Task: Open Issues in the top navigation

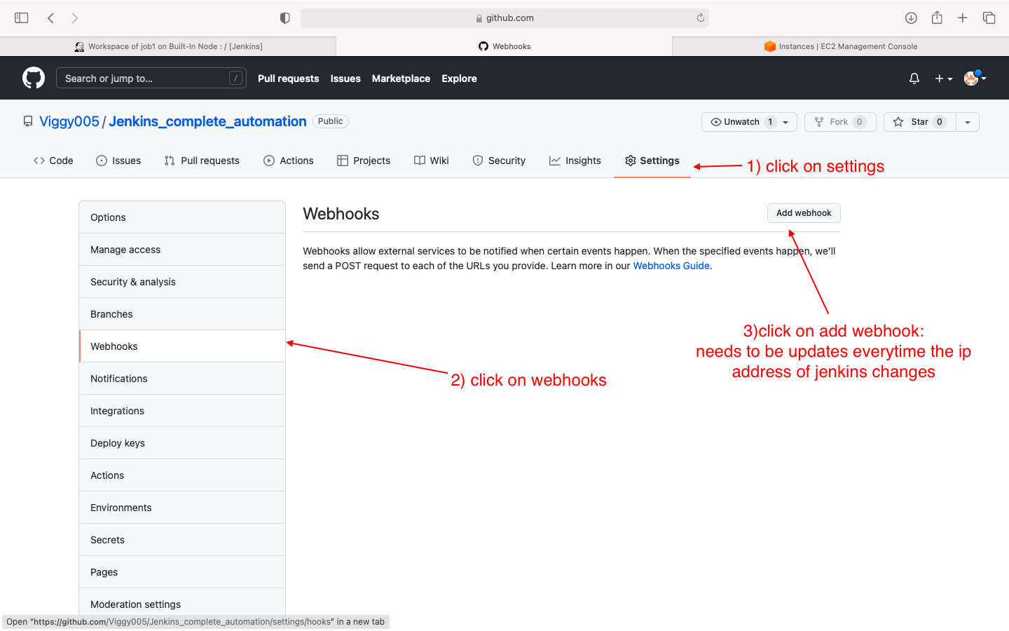Action: pos(345,79)
